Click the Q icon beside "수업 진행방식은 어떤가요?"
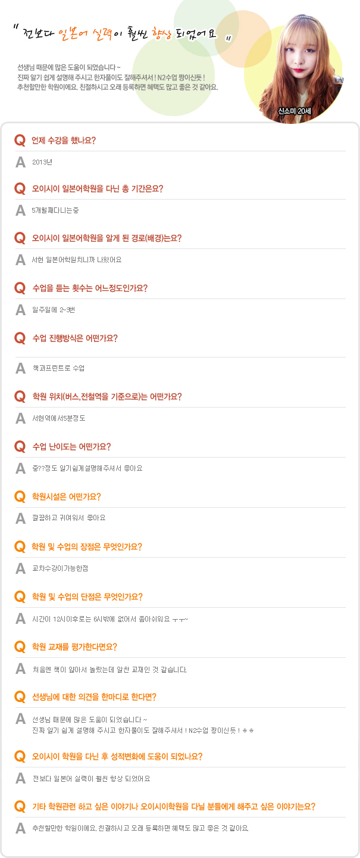Screen dimensions: 360x858 [x=20, y=338]
